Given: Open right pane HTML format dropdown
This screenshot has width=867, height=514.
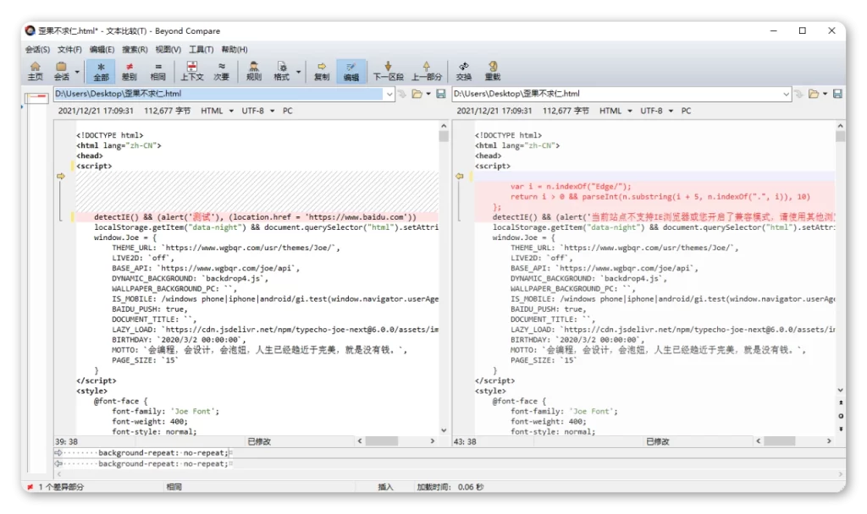Looking at the screenshot, I should pos(615,111).
